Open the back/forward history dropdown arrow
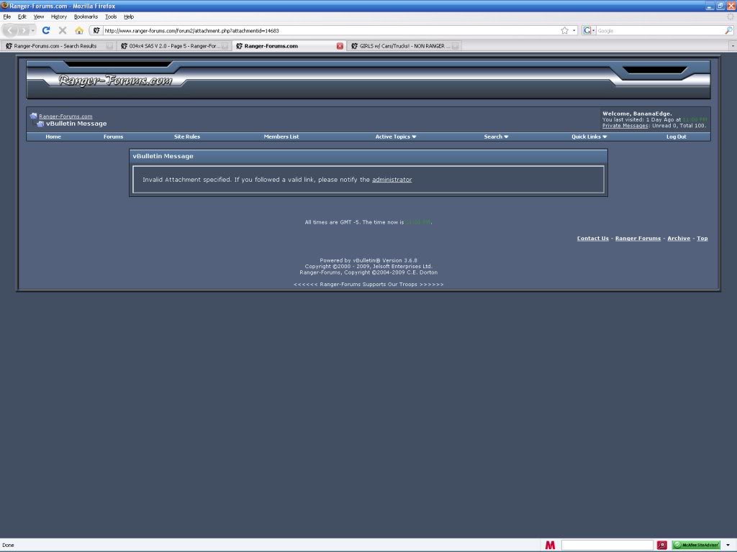The image size is (737, 552). 33,30
